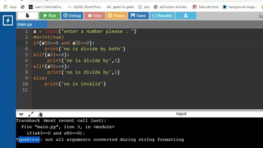The width and height of the screenshot is (263, 148).
Task: Select the input tab in console
Action: coord(181,114)
